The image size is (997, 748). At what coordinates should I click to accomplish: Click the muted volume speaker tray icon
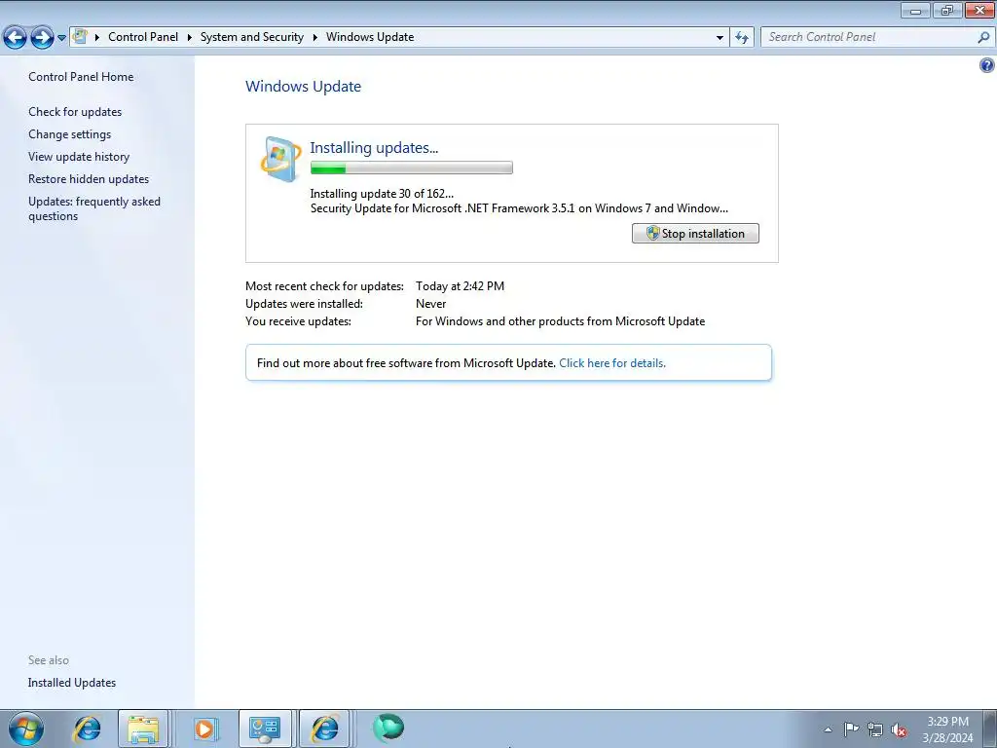tap(899, 729)
